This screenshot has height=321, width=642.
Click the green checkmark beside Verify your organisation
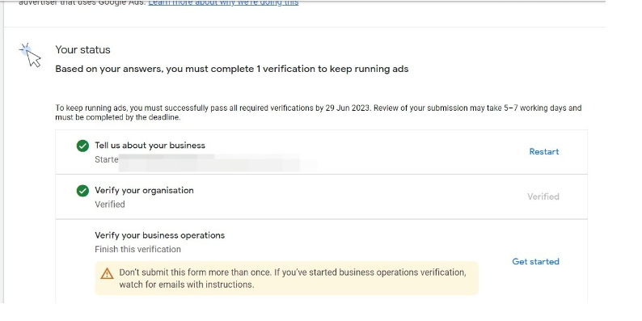(x=82, y=191)
